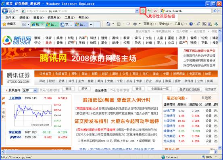Open the 页面(P) command bar menu
The height and width of the screenshot is (160, 223).
[150, 24]
